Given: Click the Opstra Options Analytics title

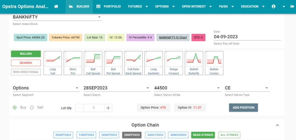Looking at the screenshot, I should 25,6.
